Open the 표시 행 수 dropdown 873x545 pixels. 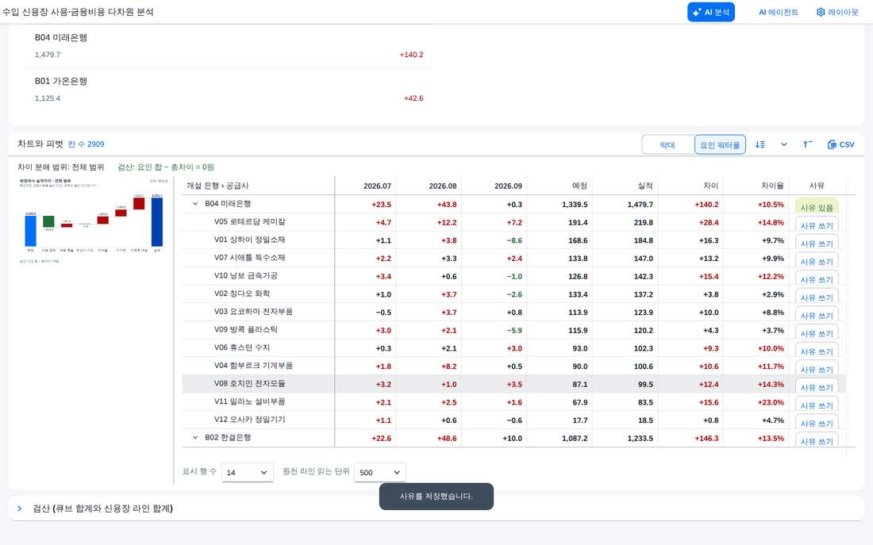coord(247,472)
